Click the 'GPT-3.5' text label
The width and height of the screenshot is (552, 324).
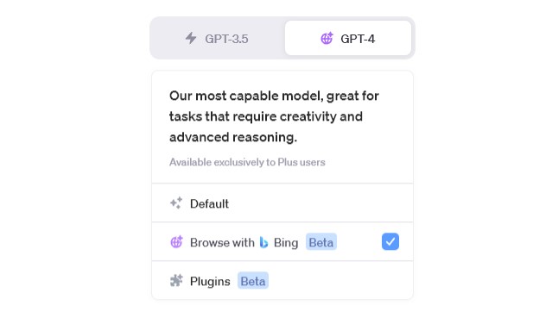pyautogui.click(x=226, y=39)
